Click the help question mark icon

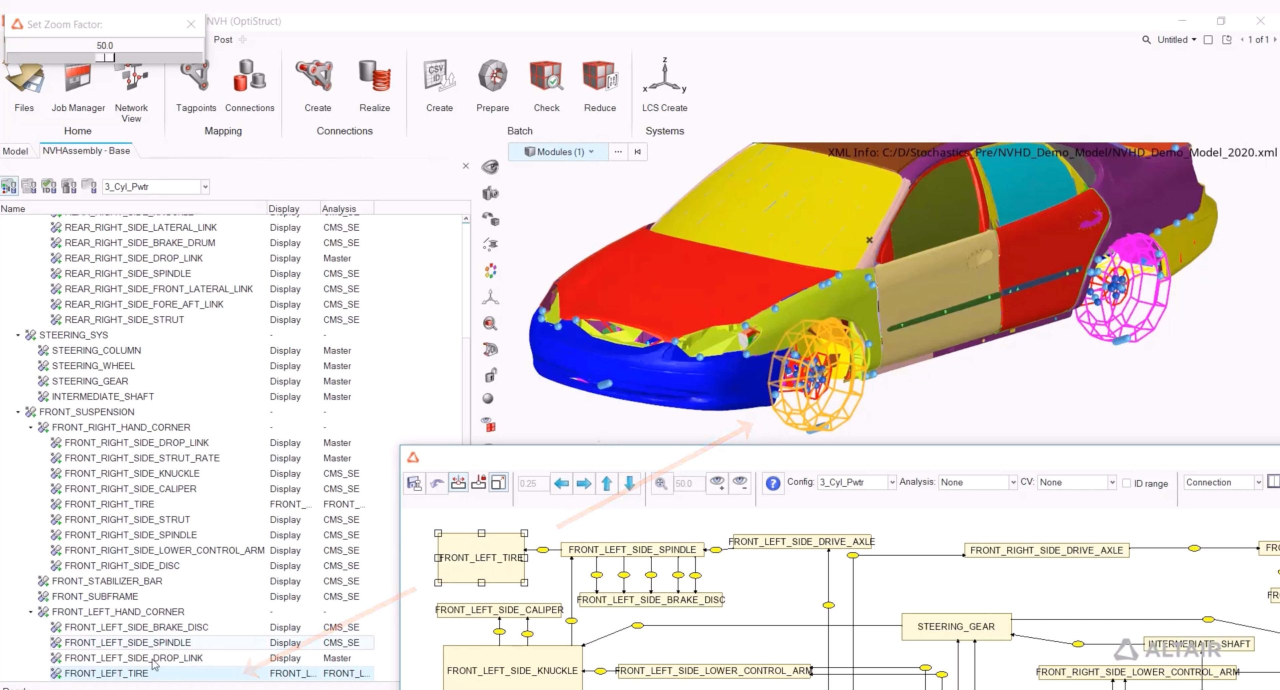(772, 483)
